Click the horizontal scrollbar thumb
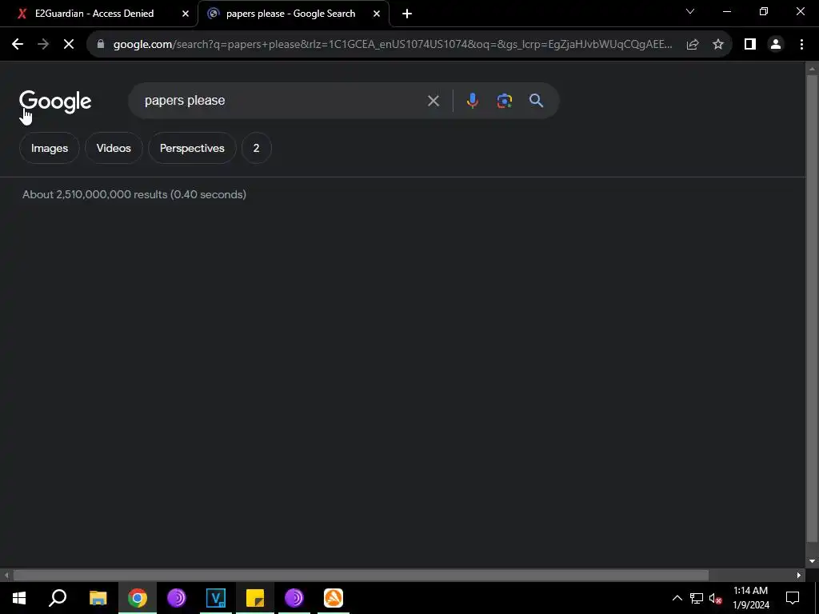This screenshot has width=819, height=614. (361, 576)
